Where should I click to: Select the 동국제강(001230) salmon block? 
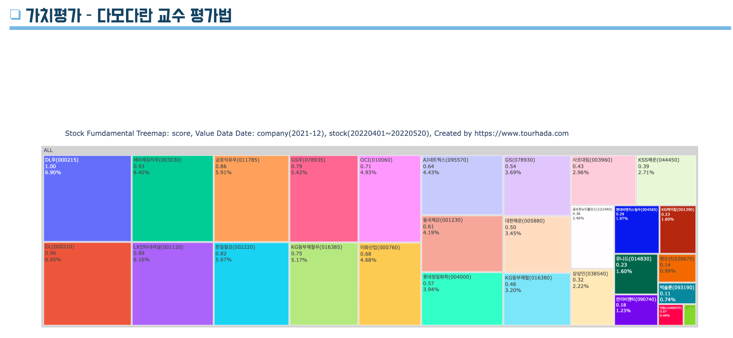(462, 244)
